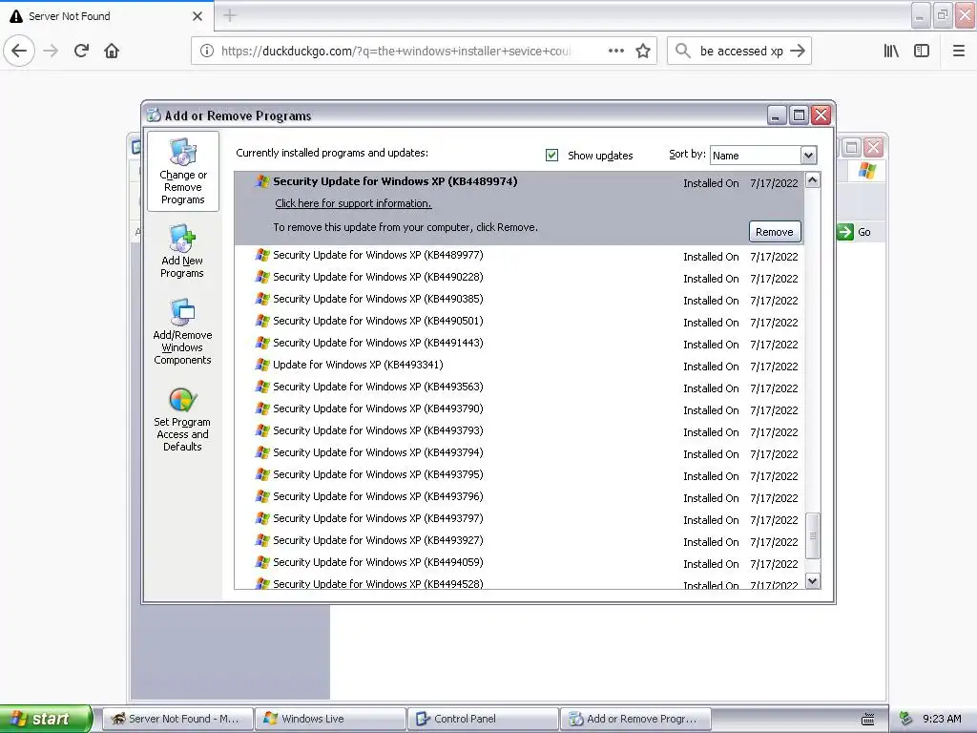
Task: Click the update icon beside KB4493927
Action: [262, 540]
